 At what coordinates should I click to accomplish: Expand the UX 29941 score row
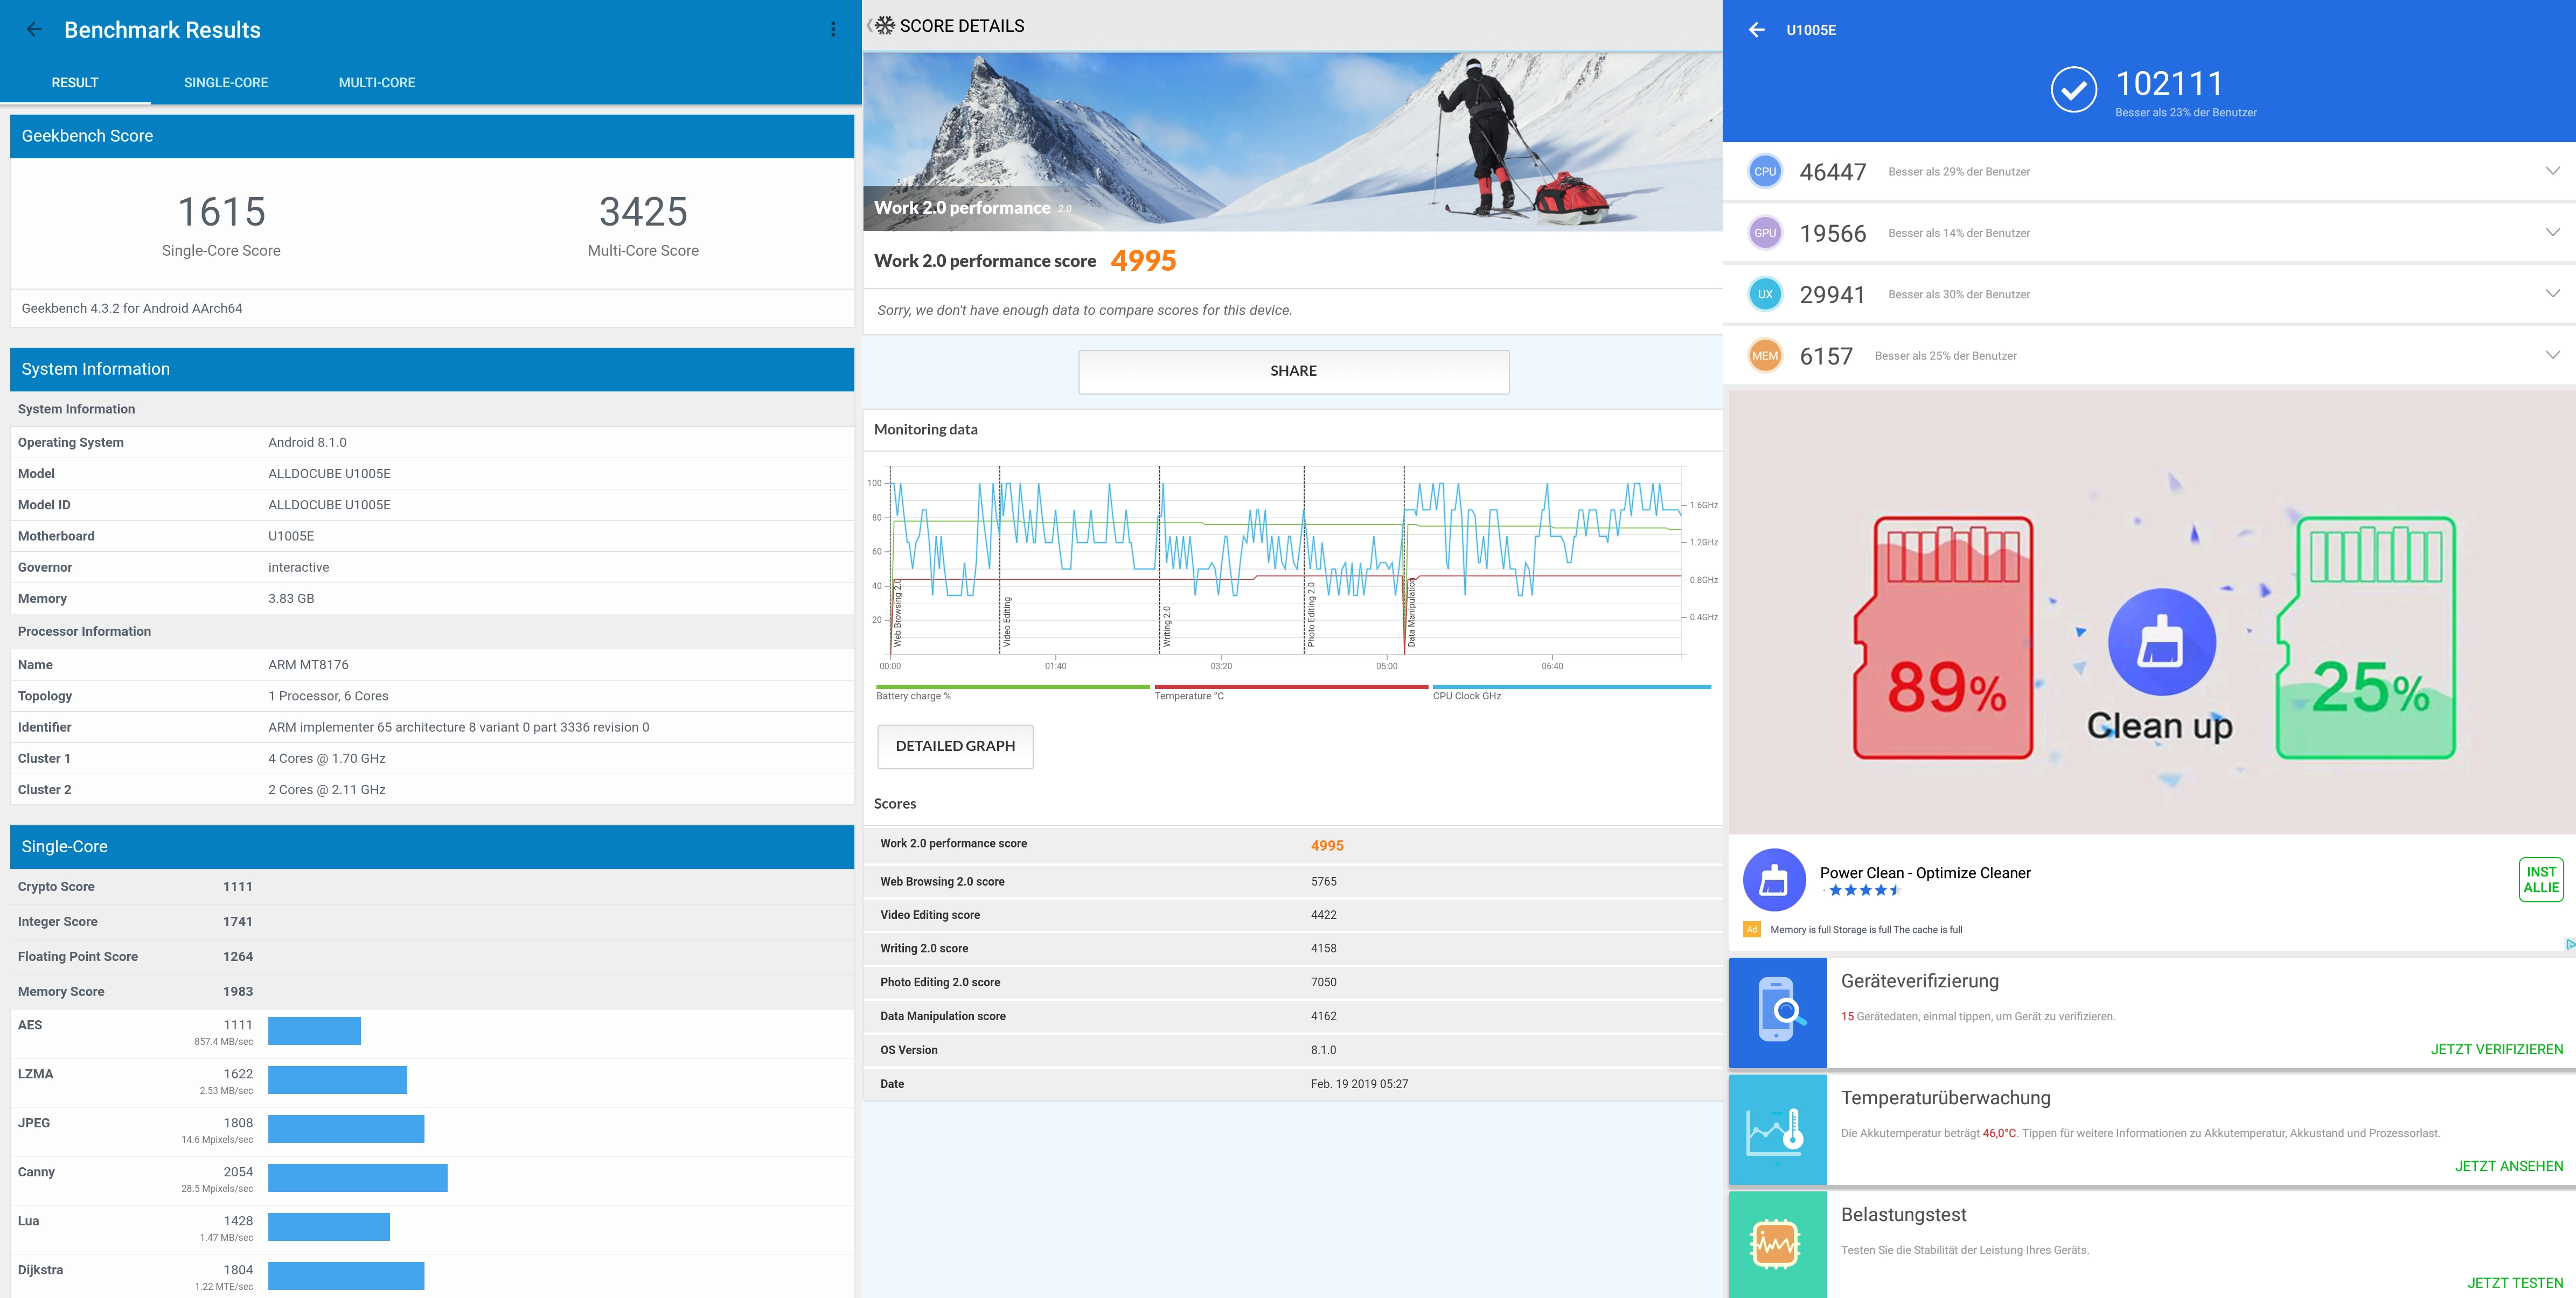[2553, 294]
